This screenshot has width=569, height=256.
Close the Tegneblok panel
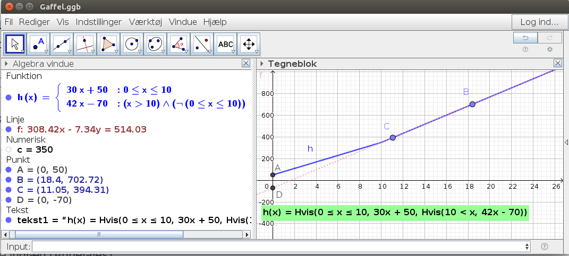pos(558,64)
